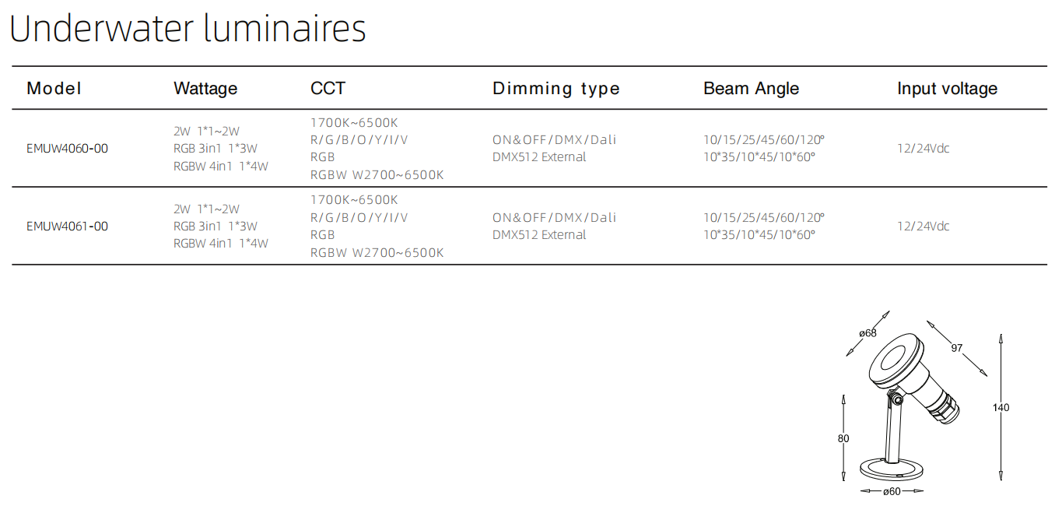Select the Beam Angle column header
Viewport: 1055px width, 513px height.
point(751,89)
